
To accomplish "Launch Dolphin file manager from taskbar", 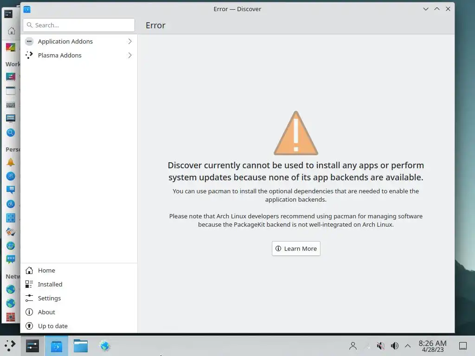I will (81, 346).
